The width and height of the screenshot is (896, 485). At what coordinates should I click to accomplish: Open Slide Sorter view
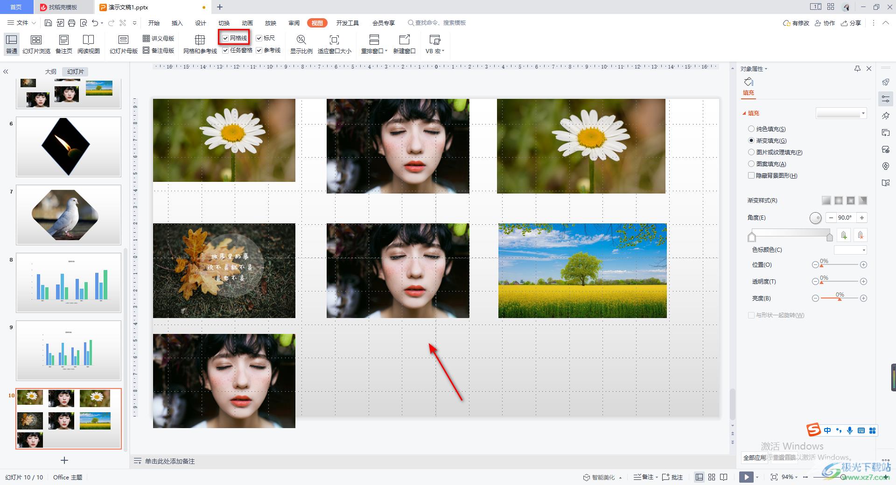pos(36,44)
